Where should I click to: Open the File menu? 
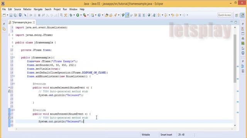click(4, 9)
